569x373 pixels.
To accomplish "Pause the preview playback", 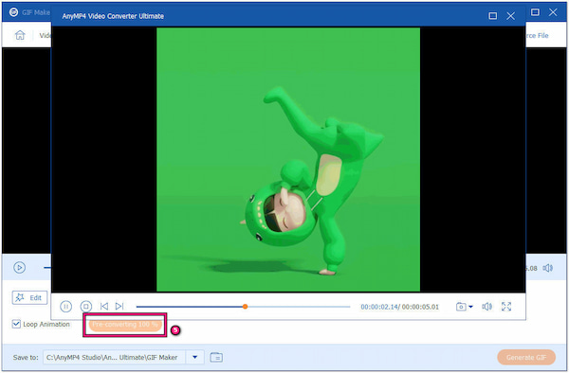I will pos(65,307).
